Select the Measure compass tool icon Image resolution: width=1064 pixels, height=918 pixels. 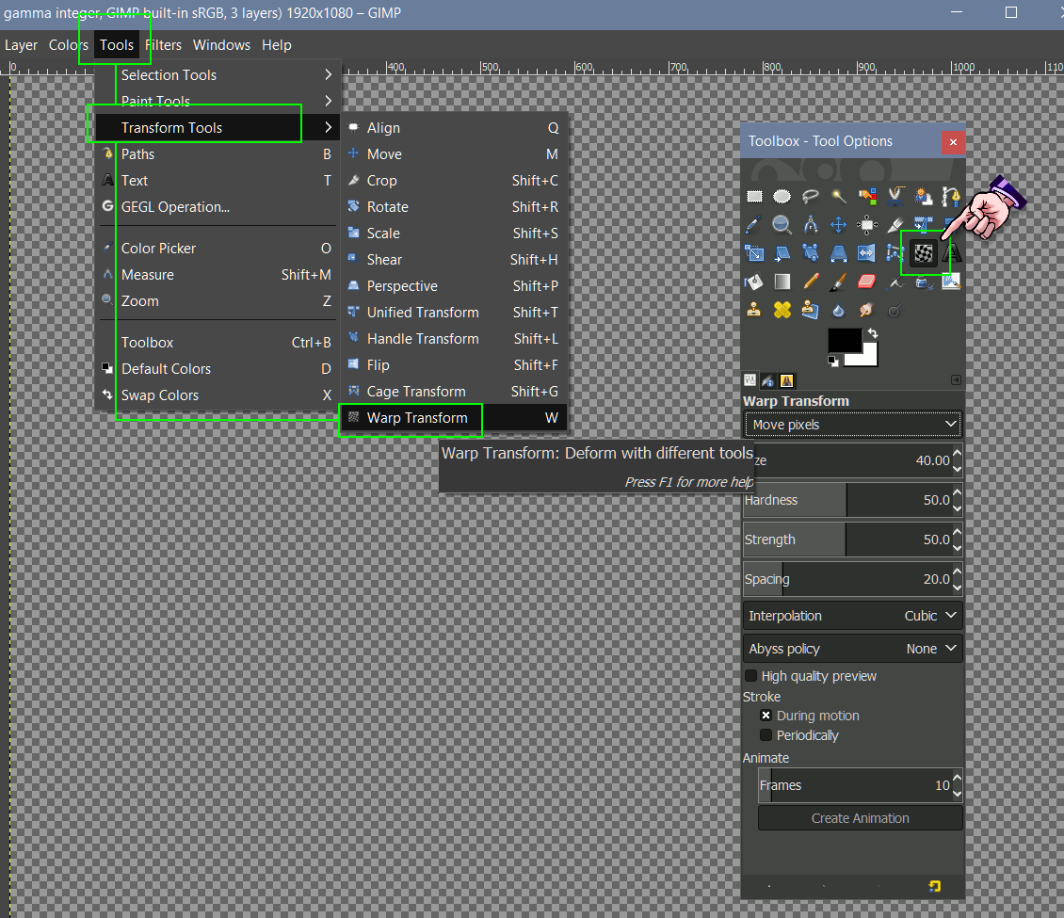point(810,225)
